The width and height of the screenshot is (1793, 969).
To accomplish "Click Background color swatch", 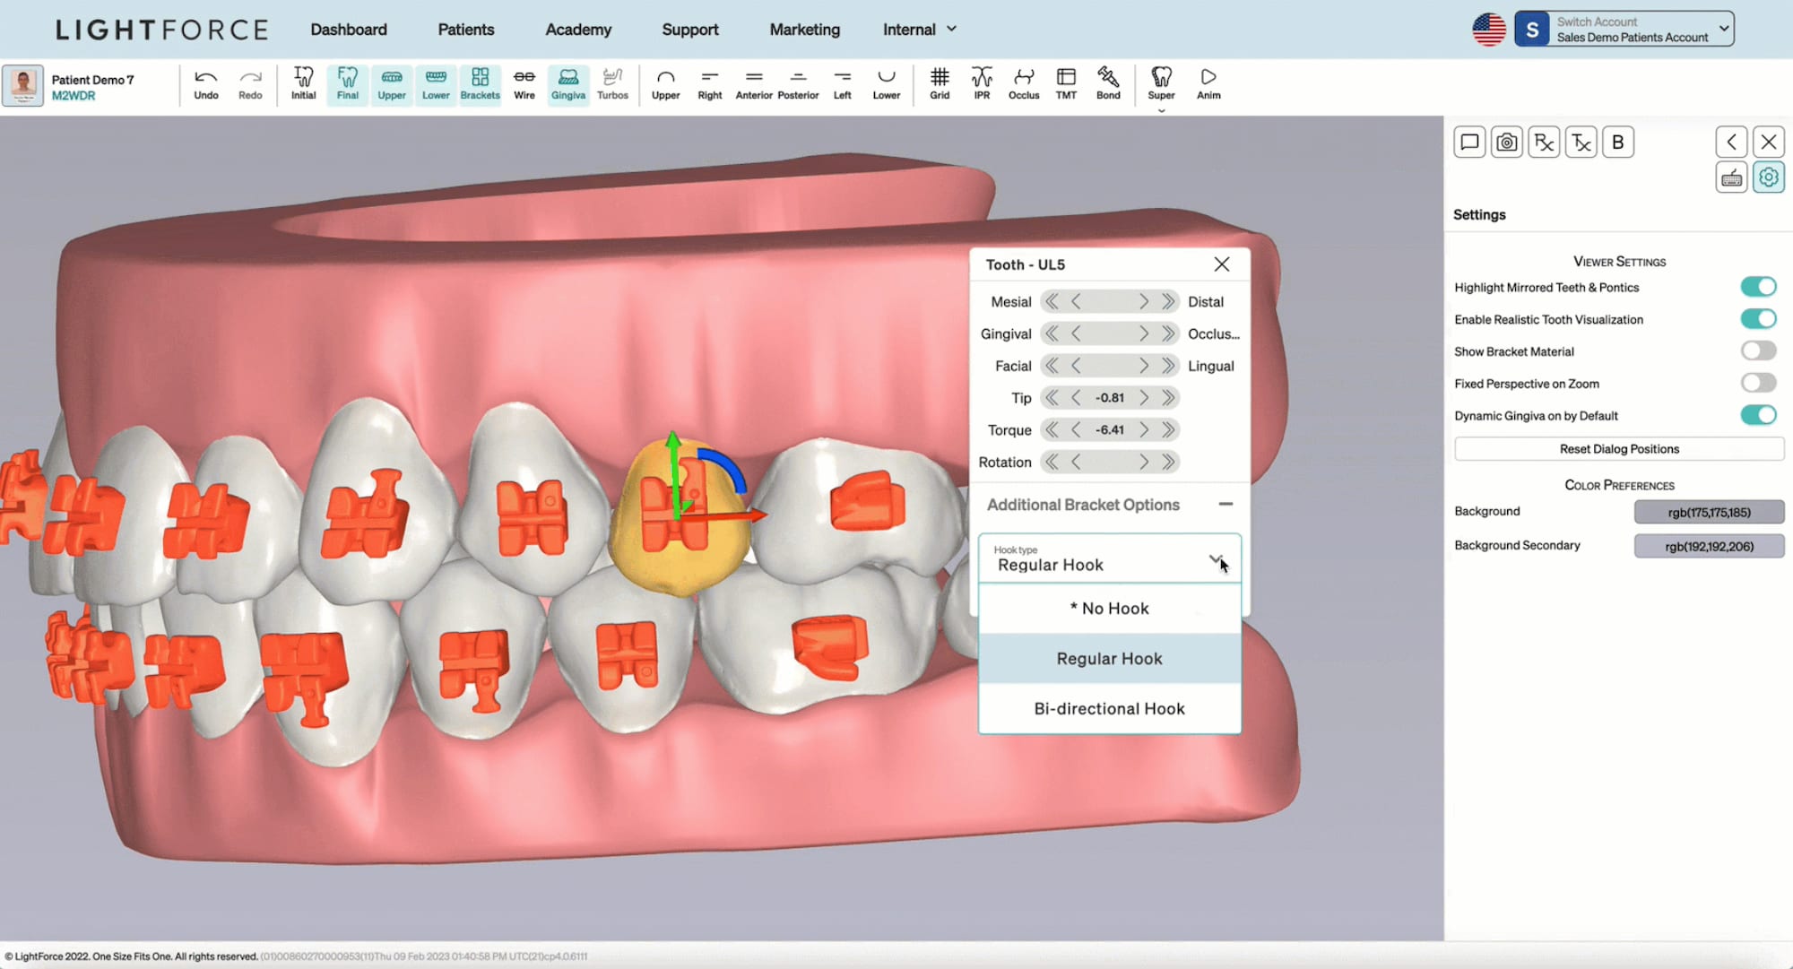I will pyautogui.click(x=1709, y=512).
